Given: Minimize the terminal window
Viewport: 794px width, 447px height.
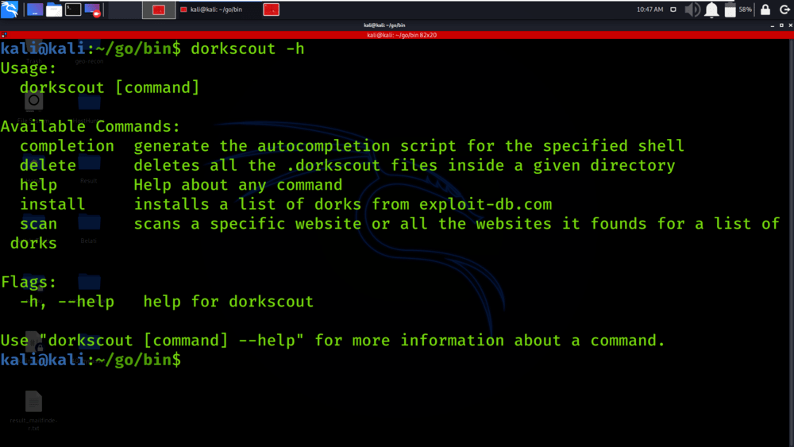Looking at the screenshot, I should click(773, 25).
